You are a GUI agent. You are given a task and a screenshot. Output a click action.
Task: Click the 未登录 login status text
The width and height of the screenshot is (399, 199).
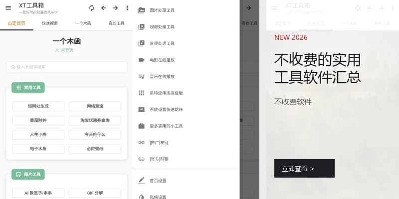(x=67, y=50)
